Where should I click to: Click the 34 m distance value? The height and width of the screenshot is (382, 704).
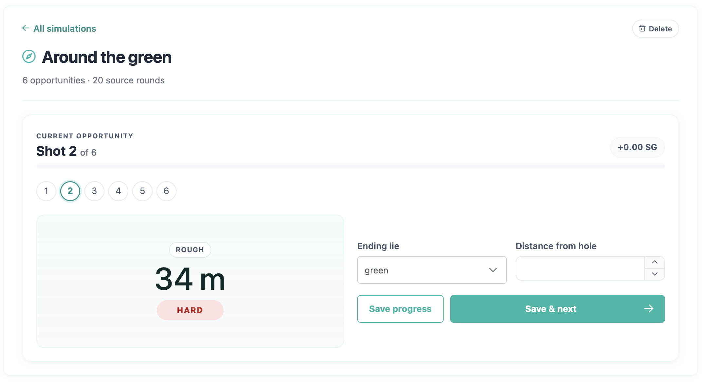click(190, 279)
